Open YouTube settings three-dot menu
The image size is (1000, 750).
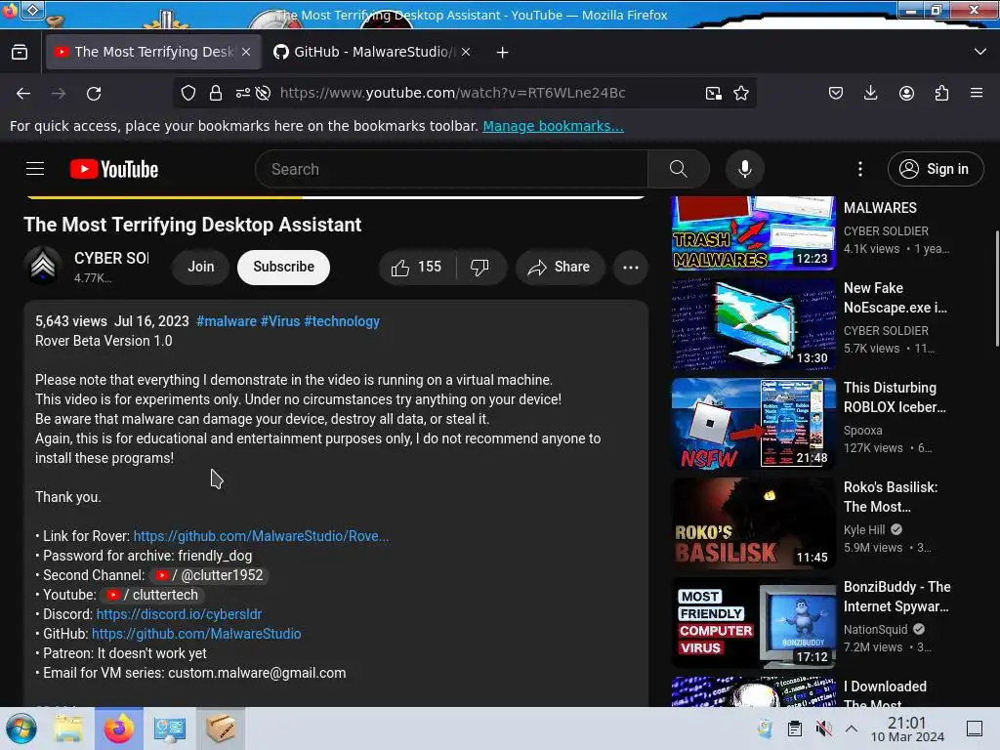[x=860, y=169]
